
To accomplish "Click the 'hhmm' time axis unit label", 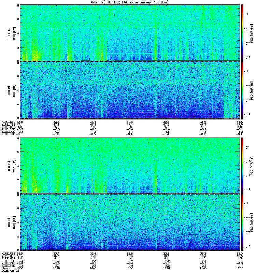I will tap(6, 268).
